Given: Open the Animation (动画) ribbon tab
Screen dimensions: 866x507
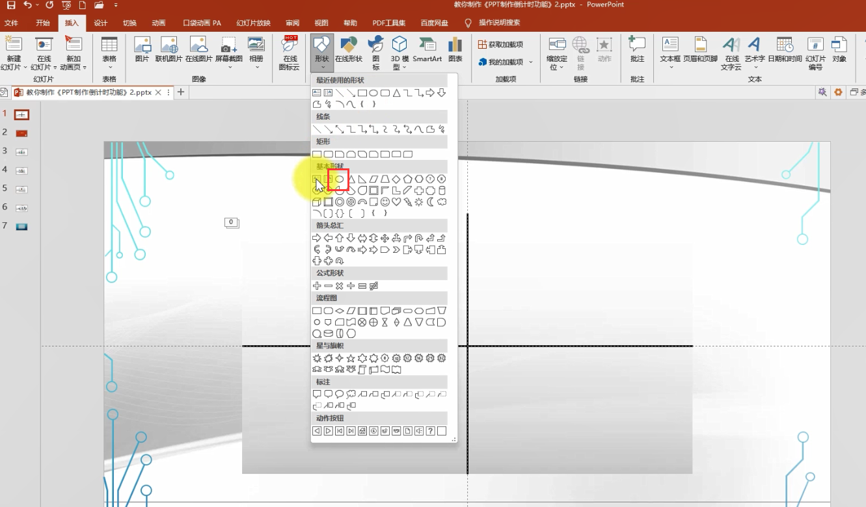Looking at the screenshot, I should click(159, 23).
